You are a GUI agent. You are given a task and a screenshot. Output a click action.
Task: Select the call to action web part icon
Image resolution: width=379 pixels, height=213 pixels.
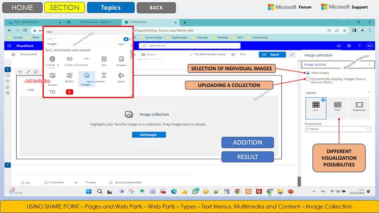tap(52, 75)
